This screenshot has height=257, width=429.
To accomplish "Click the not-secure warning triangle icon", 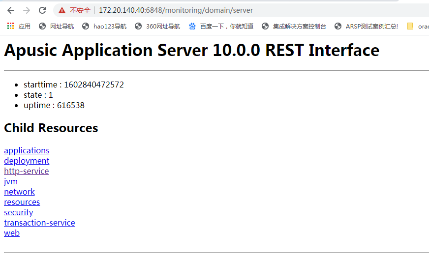I will click(62, 10).
